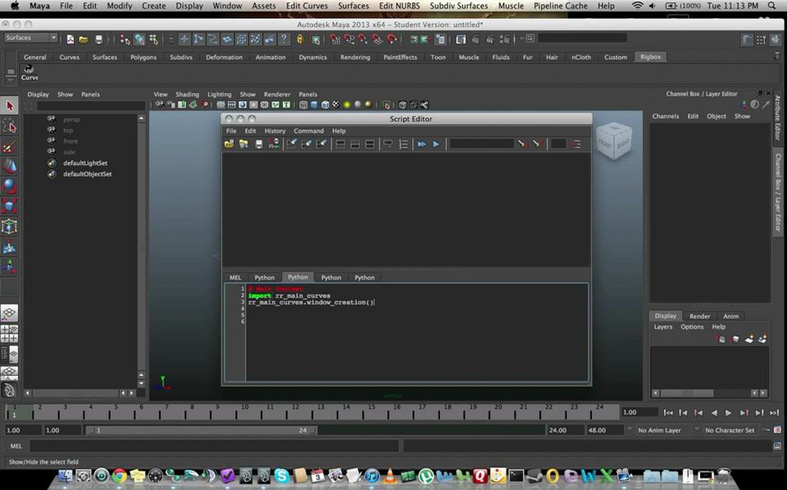787x490 pixels.
Task: Clear input in the Script Editor
Action: 307,144
